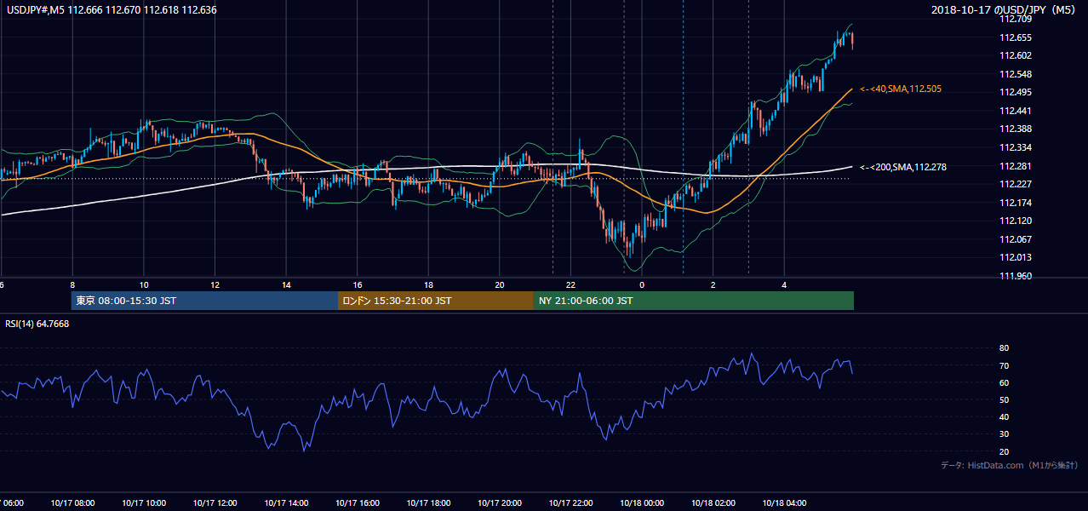Click hour tick 2 under price chart
Screen dimensions: 1088x511
(713, 285)
